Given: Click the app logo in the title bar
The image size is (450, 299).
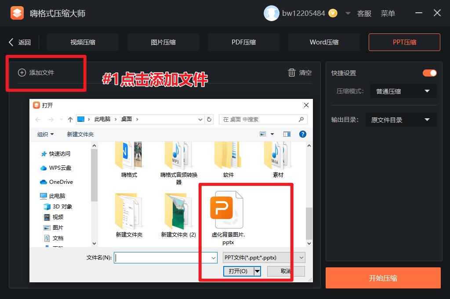Looking at the screenshot, I should click(17, 13).
